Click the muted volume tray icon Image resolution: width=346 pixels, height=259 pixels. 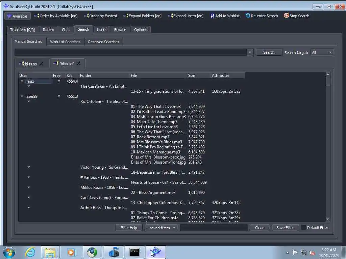pos(312,253)
